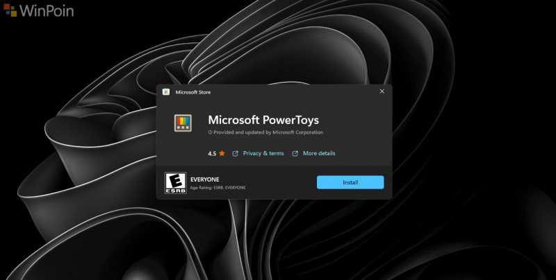Click the Install button for PowerToys
556x280 pixels.
350,182
